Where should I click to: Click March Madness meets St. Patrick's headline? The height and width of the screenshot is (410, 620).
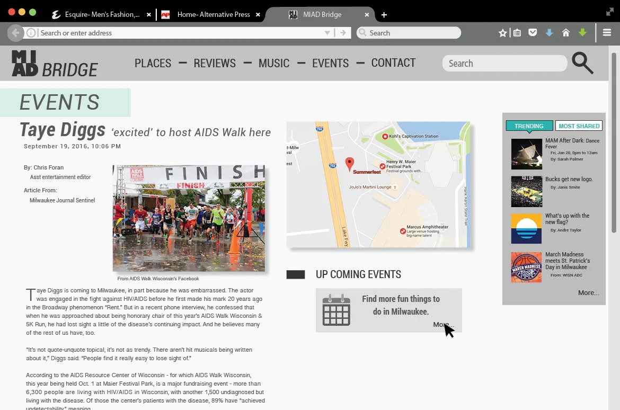[568, 261]
